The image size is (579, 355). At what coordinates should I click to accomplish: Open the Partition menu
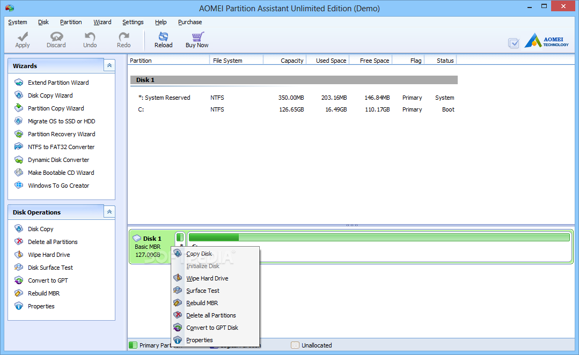click(x=71, y=22)
